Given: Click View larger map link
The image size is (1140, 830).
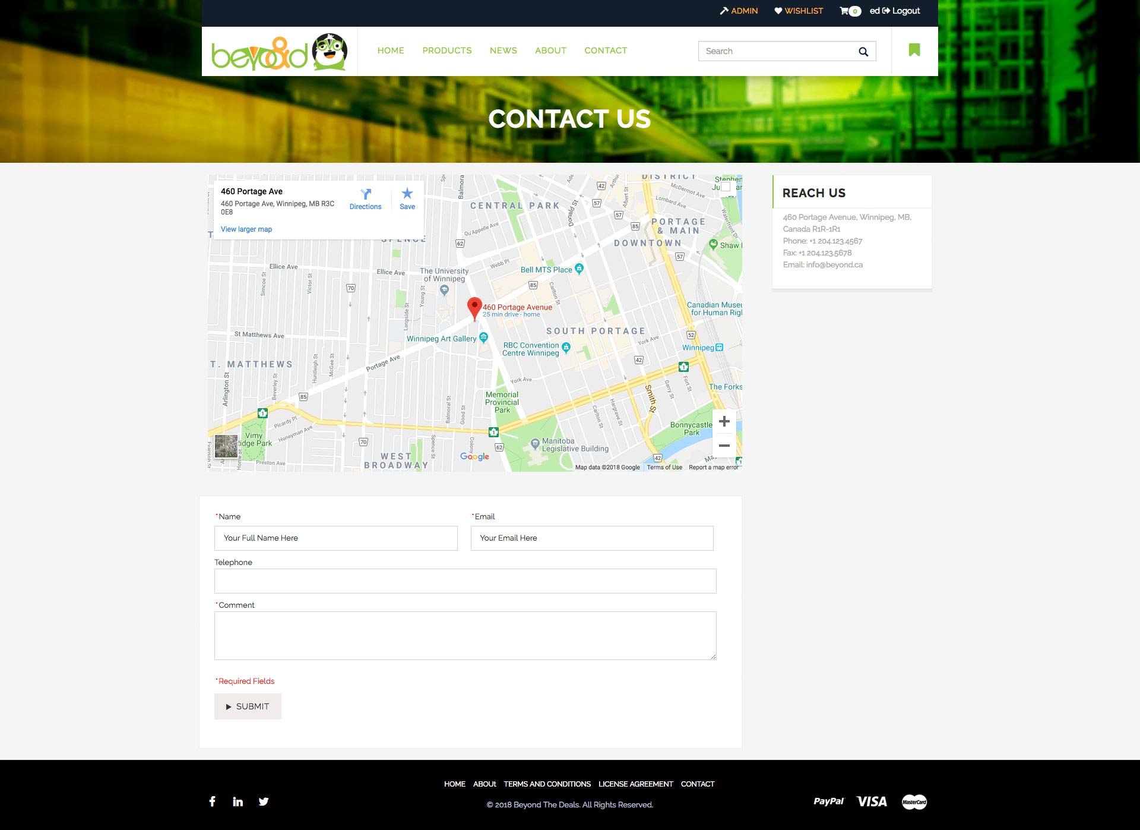Looking at the screenshot, I should pyautogui.click(x=246, y=229).
